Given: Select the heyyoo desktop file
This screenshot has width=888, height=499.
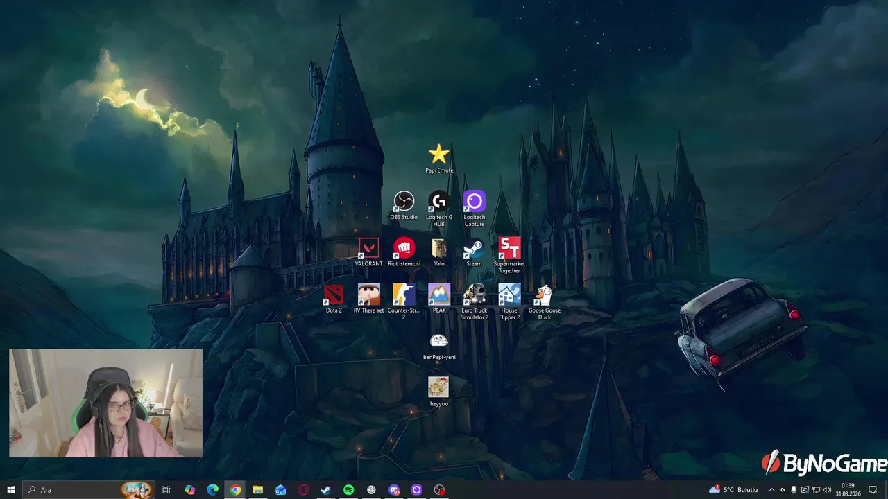Looking at the screenshot, I should pos(438,392).
